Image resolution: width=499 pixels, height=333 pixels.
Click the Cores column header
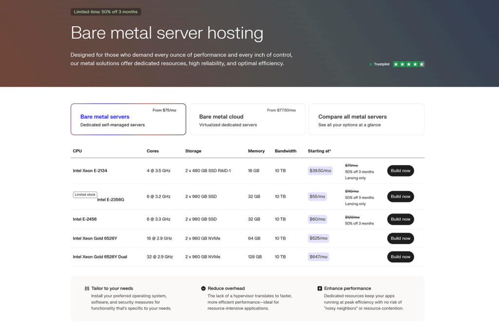pyautogui.click(x=153, y=151)
